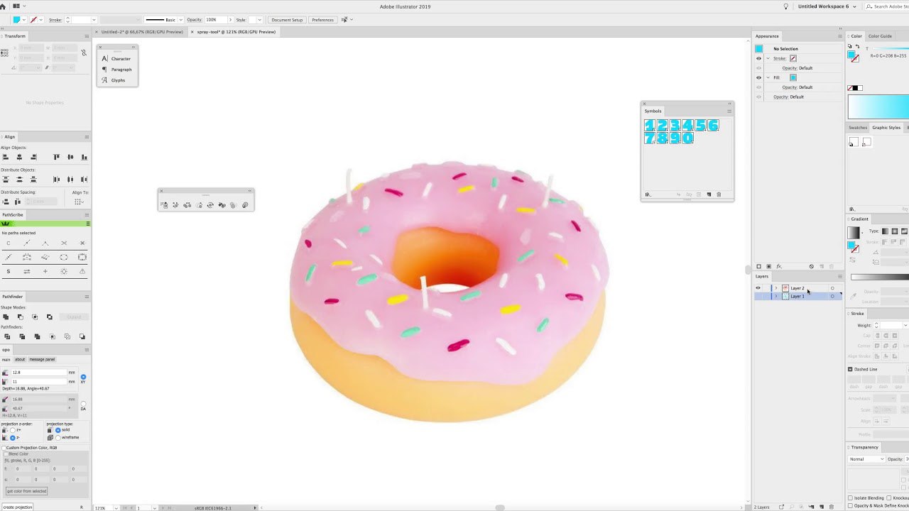Toggle visibility of Fill attribute
This screenshot has width=909, height=511.
pyautogui.click(x=758, y=77)
